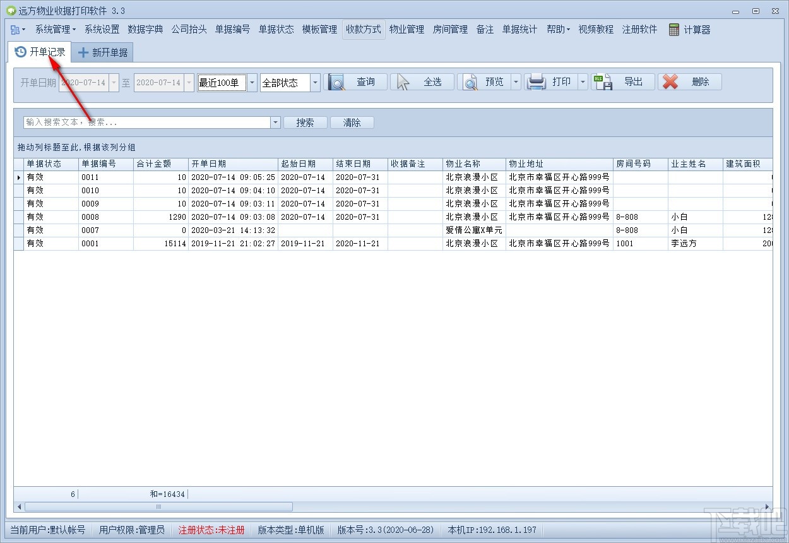Viewport: 789px width, 543px height.
Task: Open the 全部状态 status dropdown
Action: pos(316,81)
